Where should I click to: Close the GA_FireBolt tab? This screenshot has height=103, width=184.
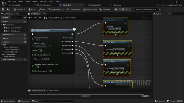click(x=81, y=5)
